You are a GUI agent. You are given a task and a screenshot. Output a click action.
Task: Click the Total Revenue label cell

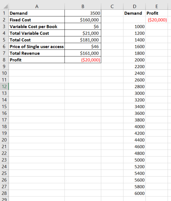tap(37, 53)
